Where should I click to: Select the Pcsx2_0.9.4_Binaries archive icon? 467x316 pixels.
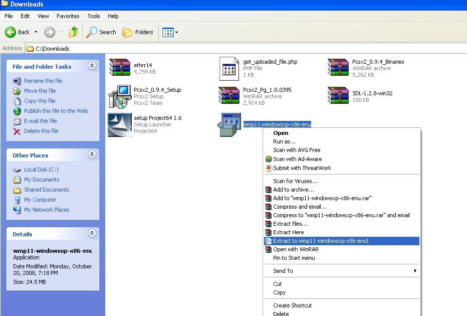pyautogui.click(x=338, y=67)
